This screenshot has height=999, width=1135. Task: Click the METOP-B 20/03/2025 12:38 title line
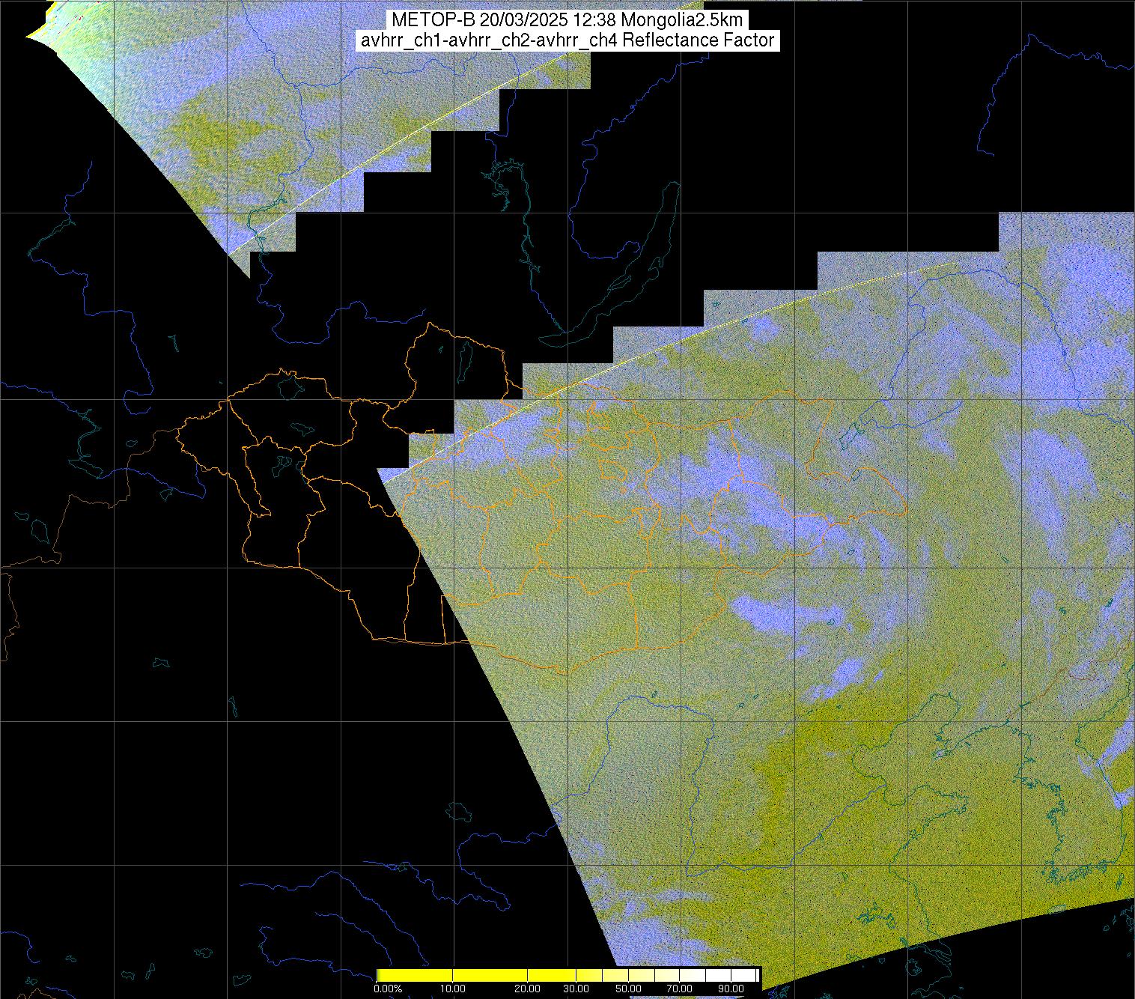tap(567, 20)
